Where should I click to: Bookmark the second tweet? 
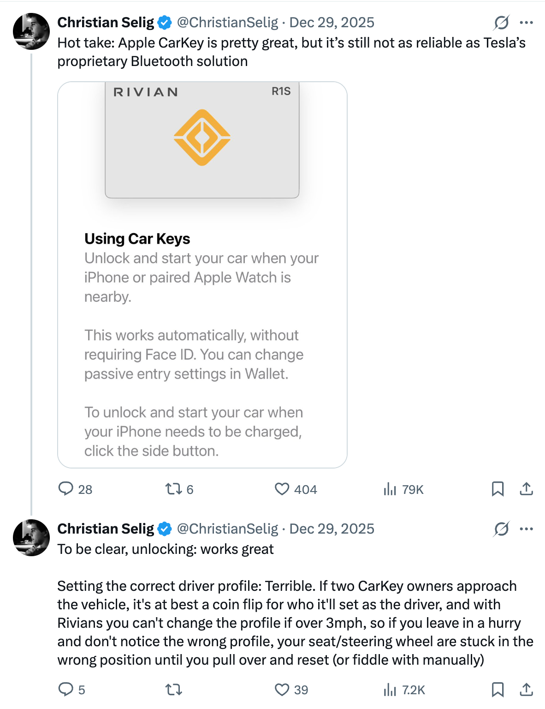[x=498, y=689]
